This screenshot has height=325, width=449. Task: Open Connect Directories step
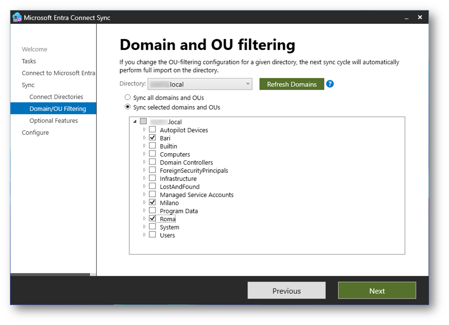56,97
